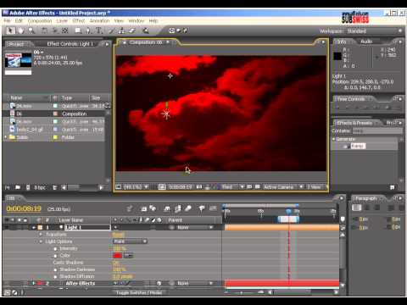Open the light type dropdown
The image size is (407, 305).
pos(130,241)
